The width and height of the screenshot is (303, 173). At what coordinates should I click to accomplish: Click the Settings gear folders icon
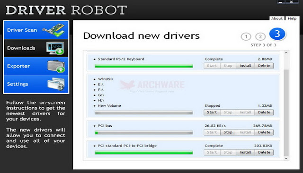[x=56, y=84]
